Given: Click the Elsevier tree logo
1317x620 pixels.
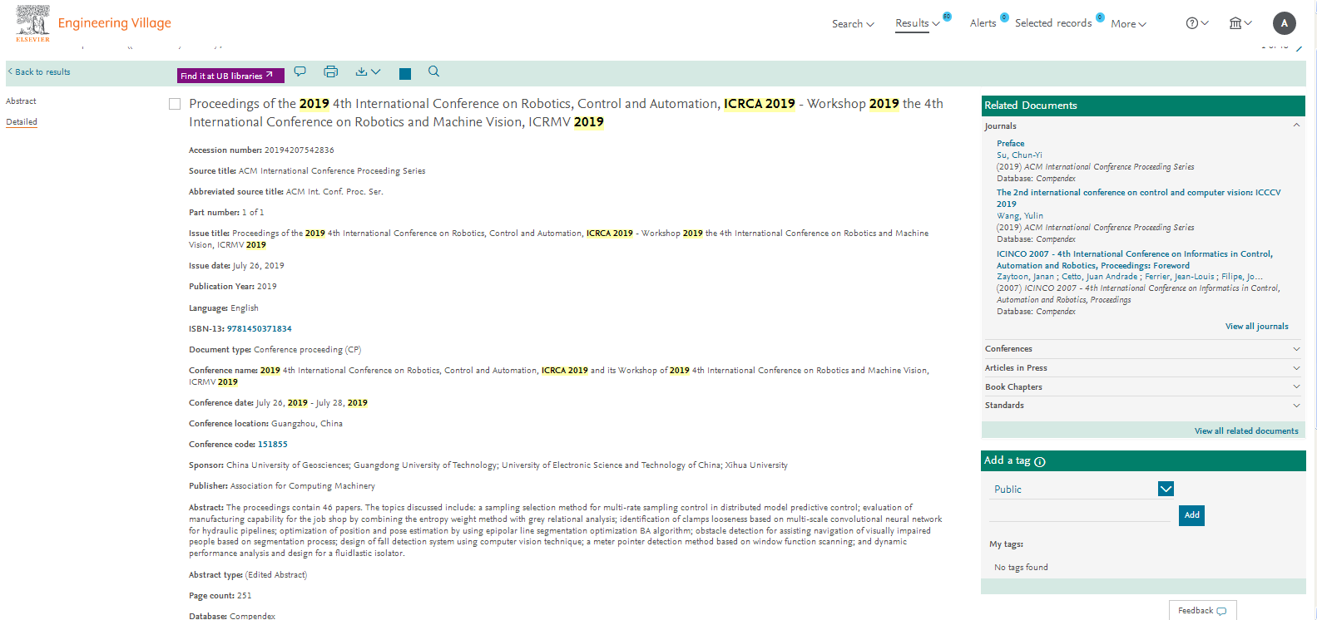Looking at the screenshot, I should [32, 22].
